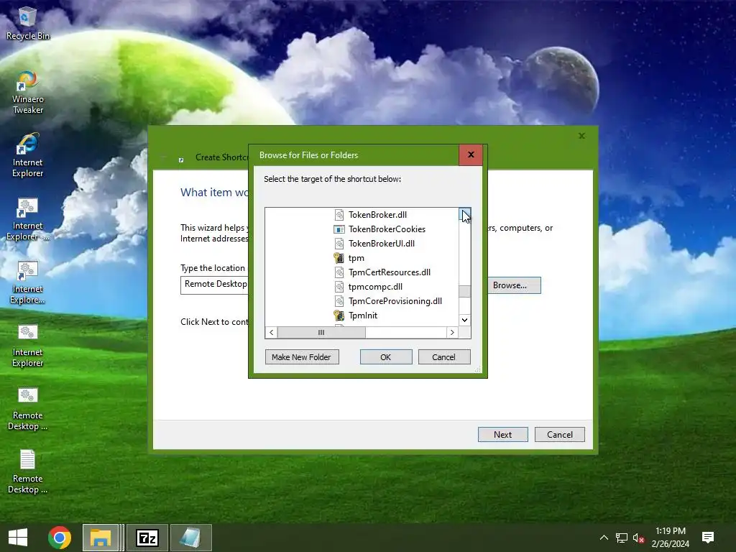Click the muted volume tray icon
This screenshot has height=552, width=736.
[638, 538]
